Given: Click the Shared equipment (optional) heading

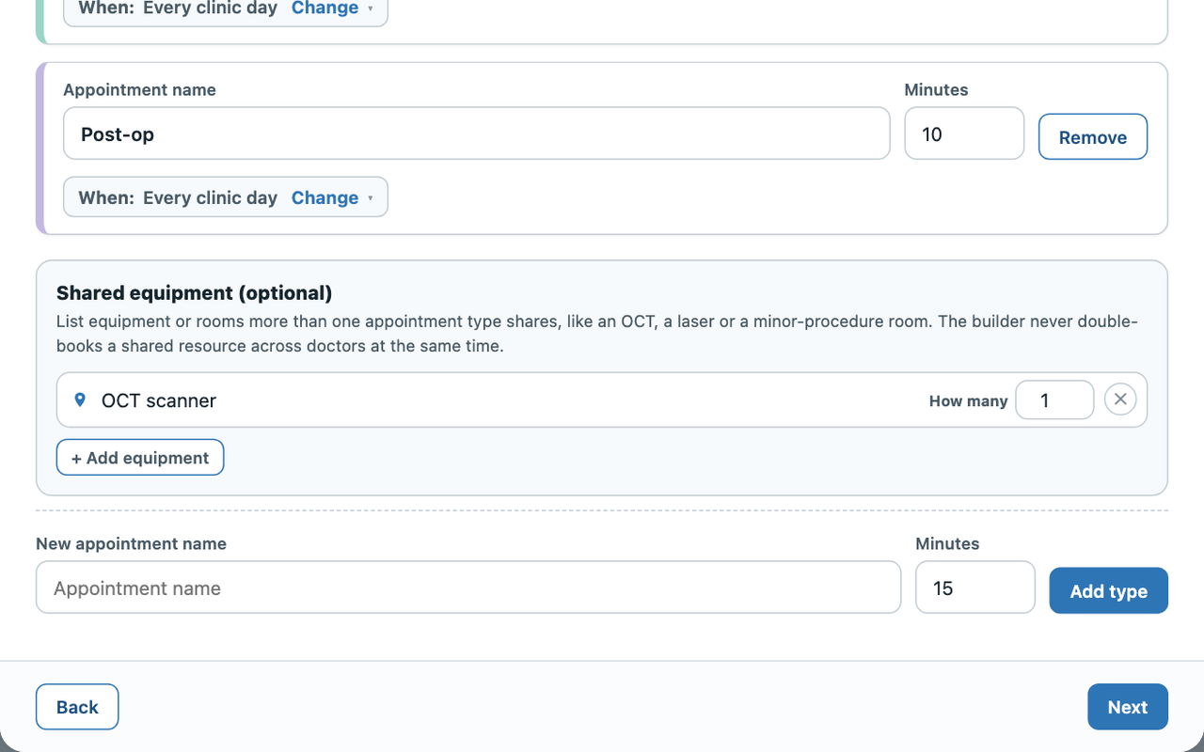Looking at the screenshot, I should 195,293.
